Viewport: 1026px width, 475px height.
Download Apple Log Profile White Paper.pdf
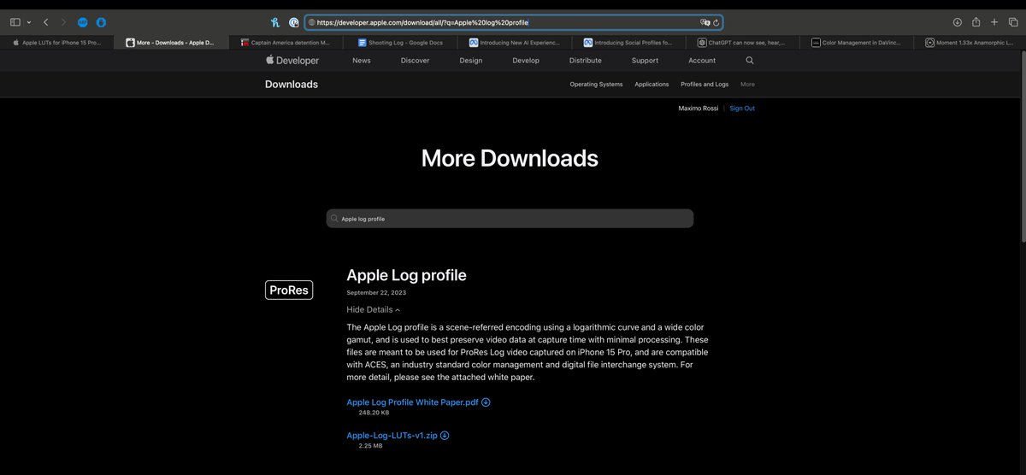tap(418, 402)
